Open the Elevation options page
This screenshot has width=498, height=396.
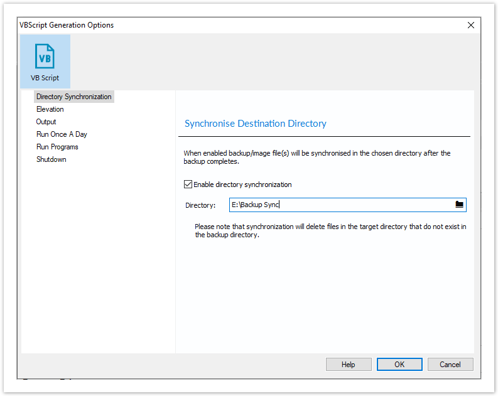50,109
